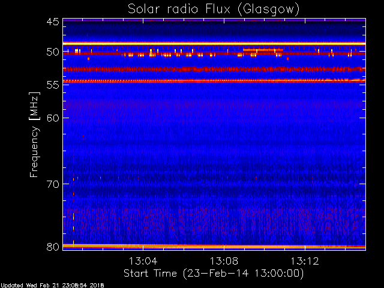Screen dimensions: 384x288
Task: Click the yellow-orange band at 80 MHz
Action: point(214,247)
